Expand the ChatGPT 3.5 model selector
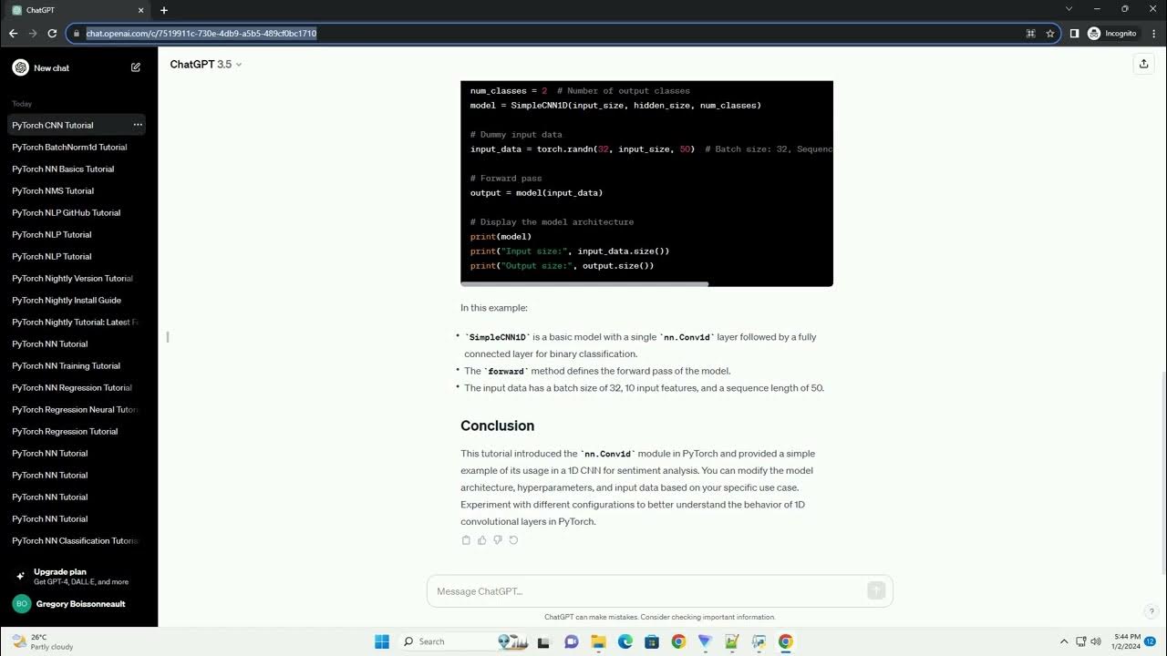Image resolution: width=1167 pixels, height=656 pixels. click(x=206, y=64)
